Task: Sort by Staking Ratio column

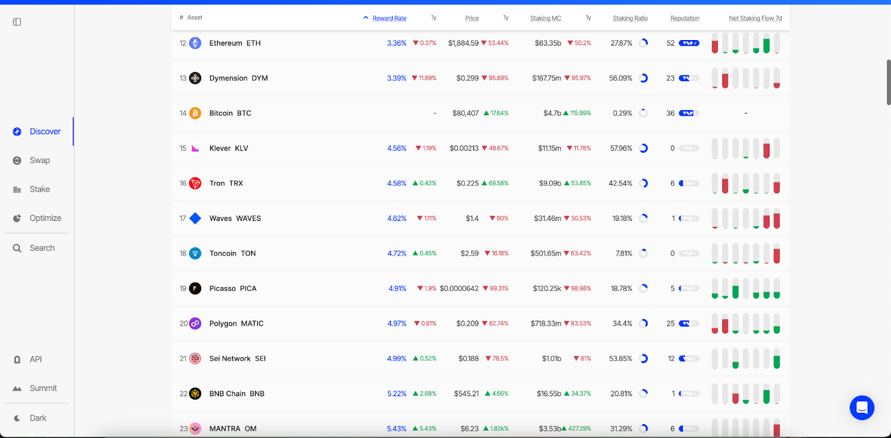Action: click(x=630, y=18)
